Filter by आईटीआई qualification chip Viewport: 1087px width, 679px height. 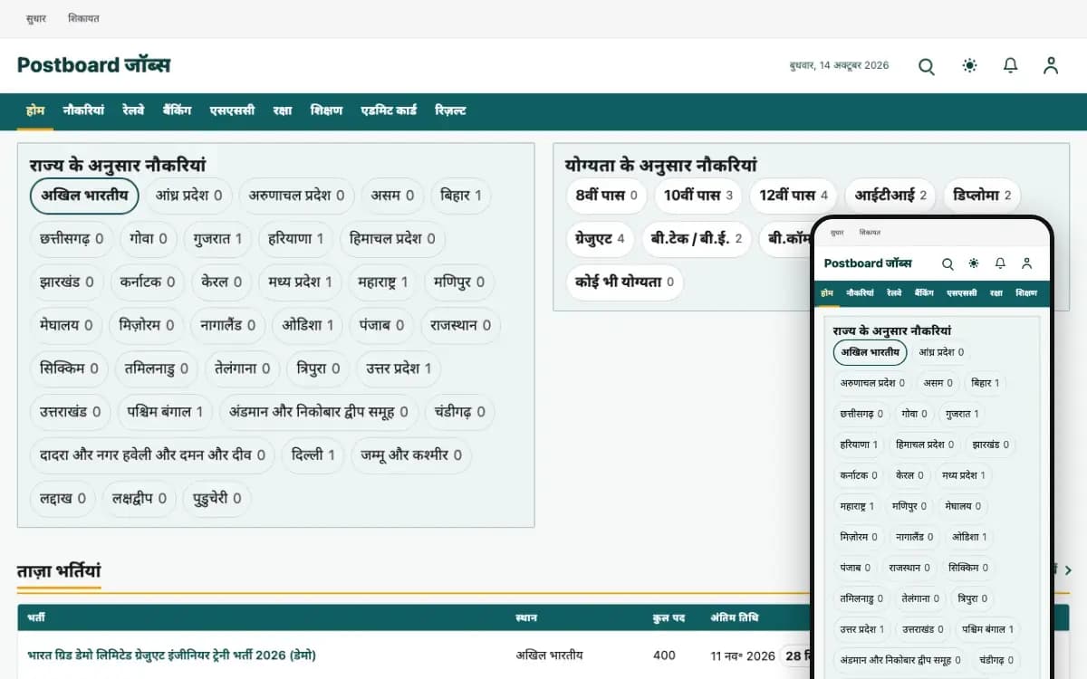tap(891, 196)
